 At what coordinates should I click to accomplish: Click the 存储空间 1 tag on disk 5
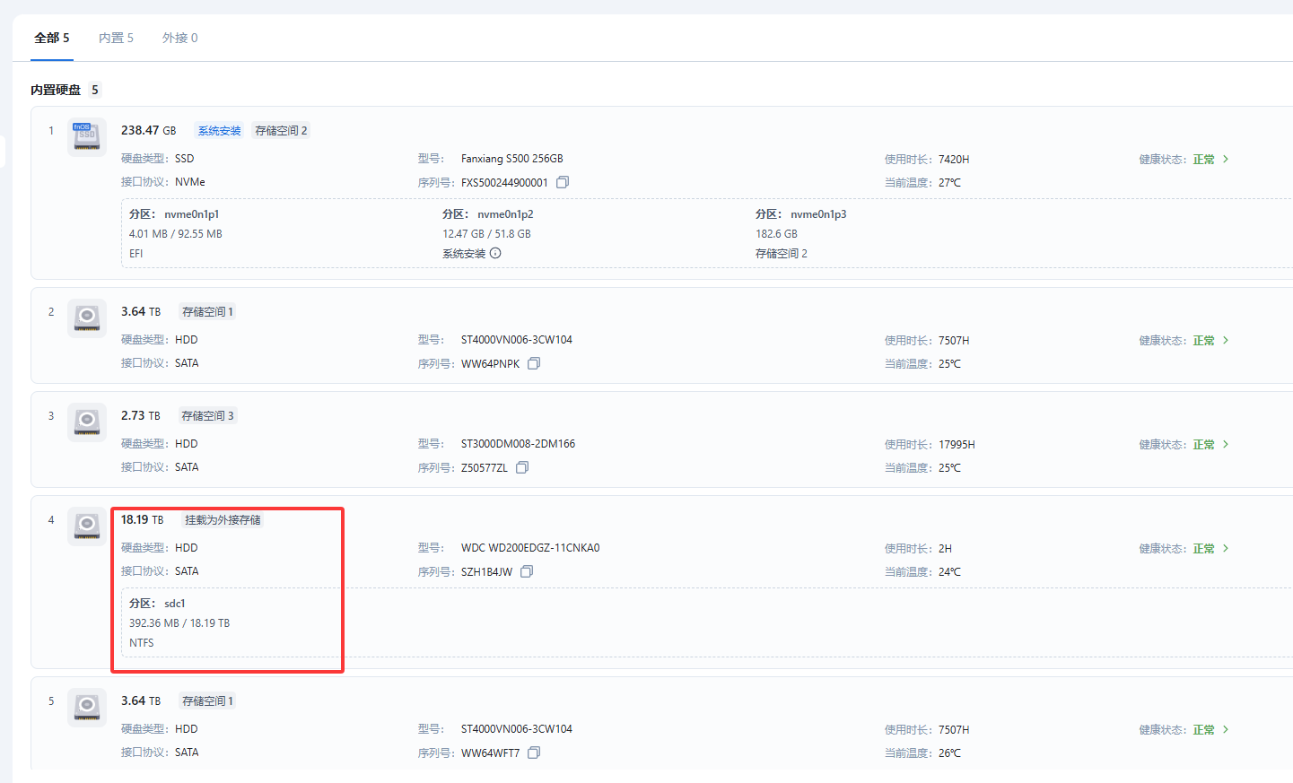(207, 701)
